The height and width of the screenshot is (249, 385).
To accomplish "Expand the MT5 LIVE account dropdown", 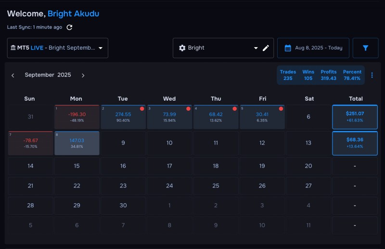I will (x=58, y=48).
